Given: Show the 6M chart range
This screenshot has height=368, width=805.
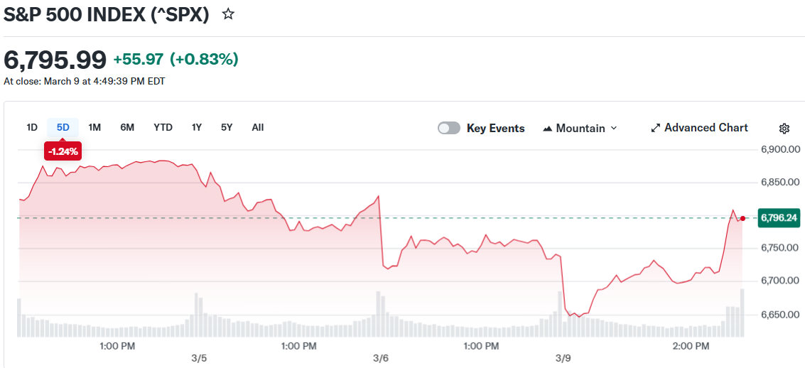Looking at the screenshot, I should [127, 127].
